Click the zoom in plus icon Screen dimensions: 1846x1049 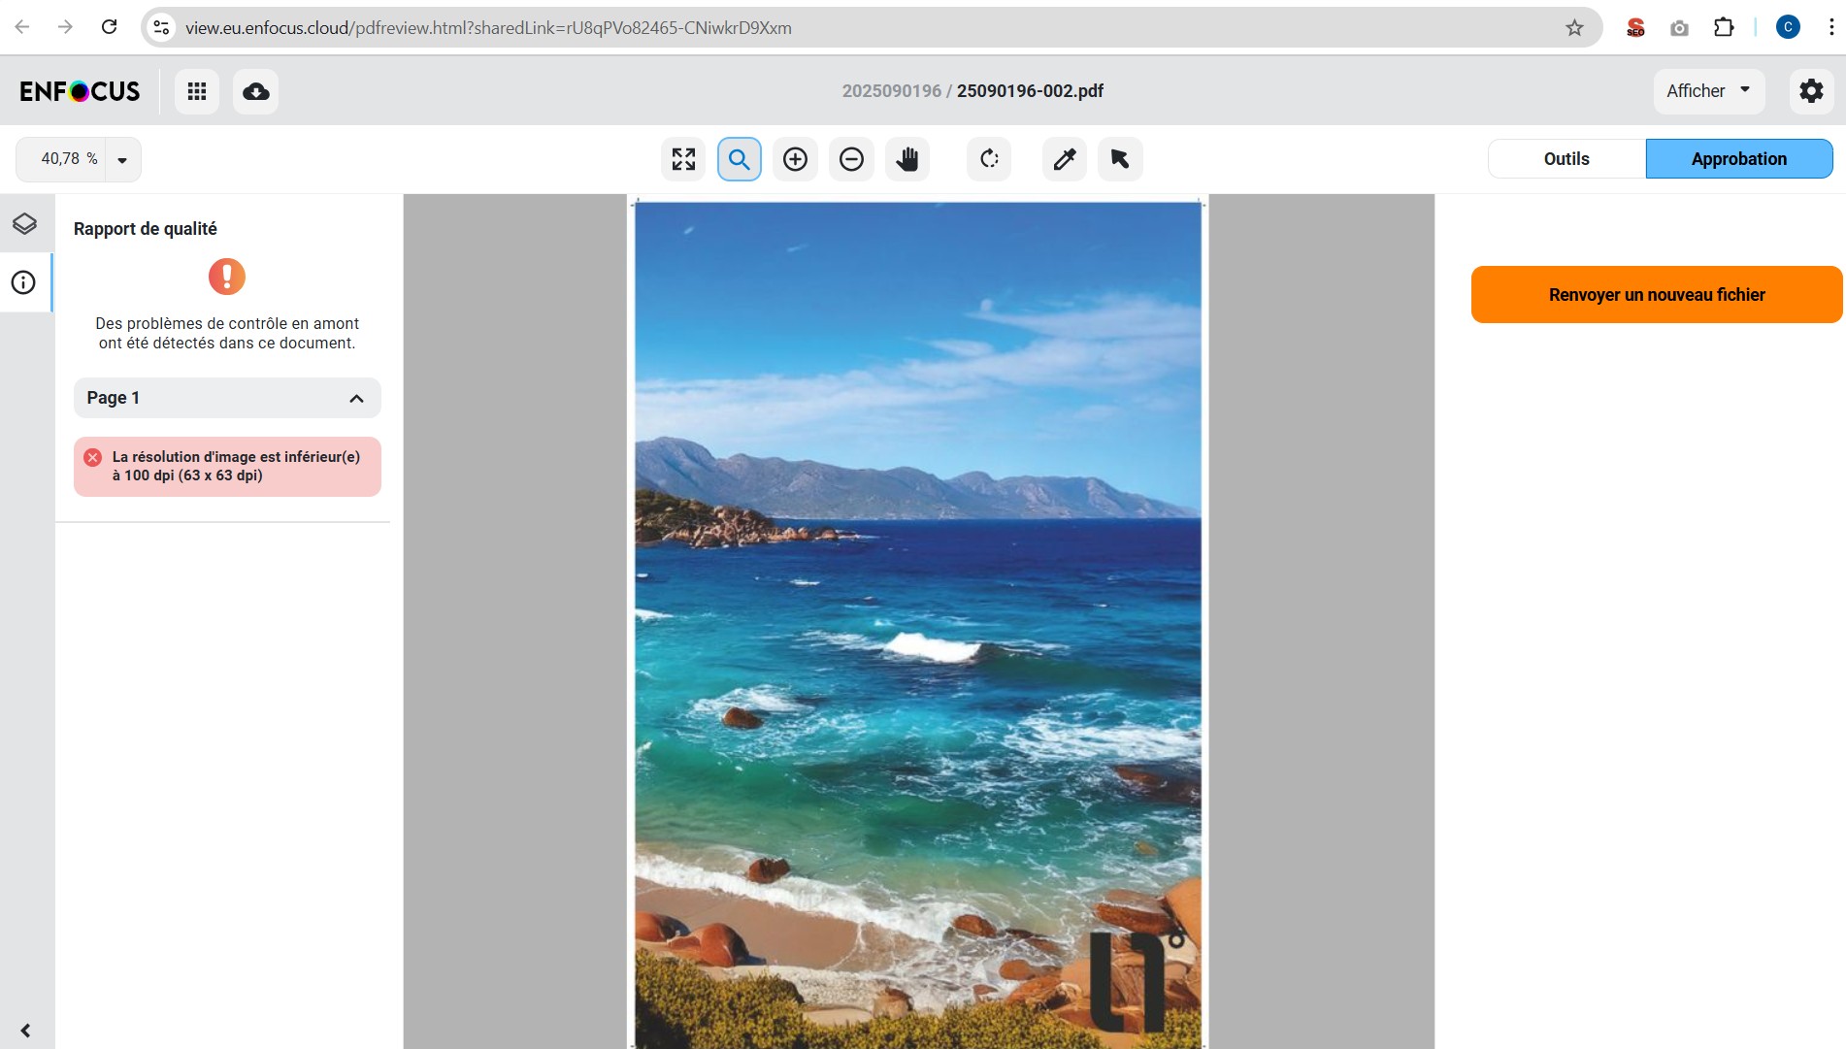tap(795, 159)
